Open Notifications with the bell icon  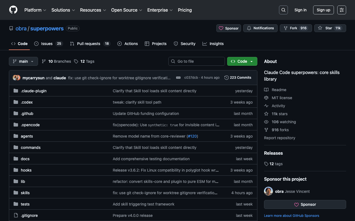[260, 28]
